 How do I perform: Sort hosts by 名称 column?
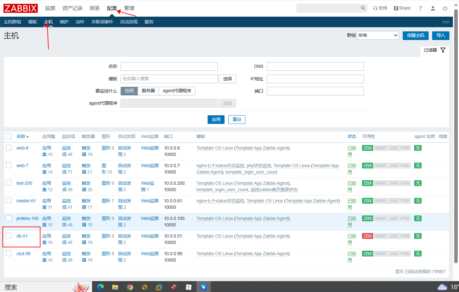coord(22,136)
